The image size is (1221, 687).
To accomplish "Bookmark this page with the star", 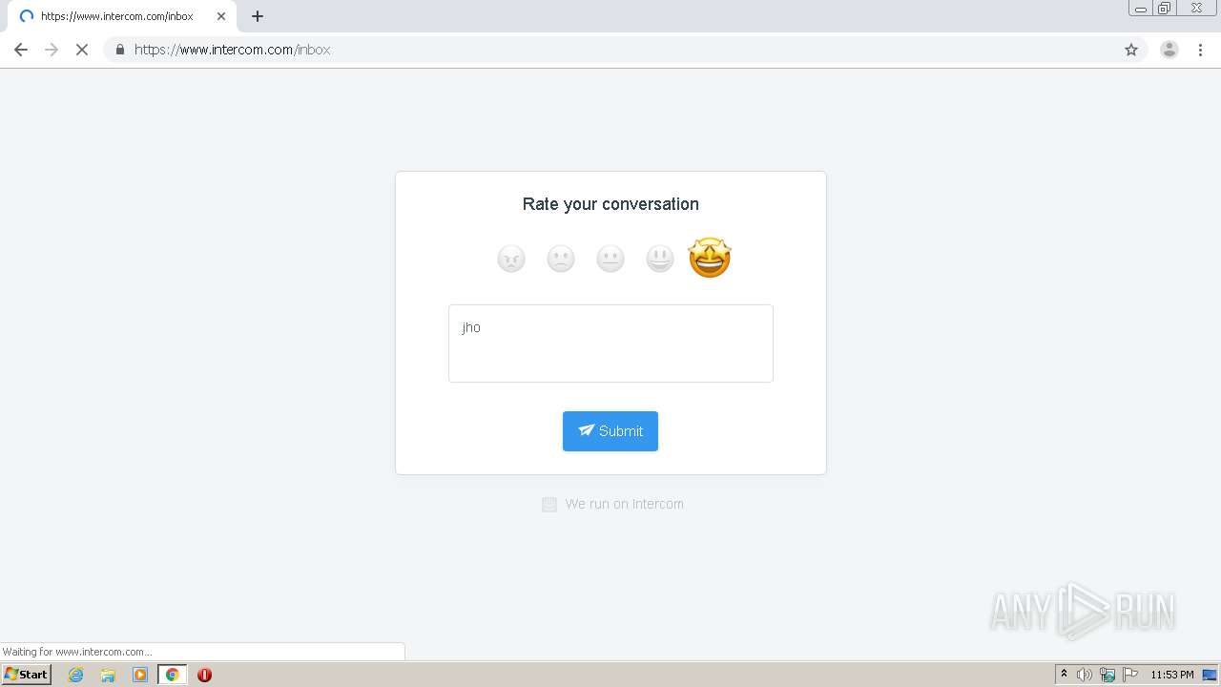I will click(x=1131, y=50).
